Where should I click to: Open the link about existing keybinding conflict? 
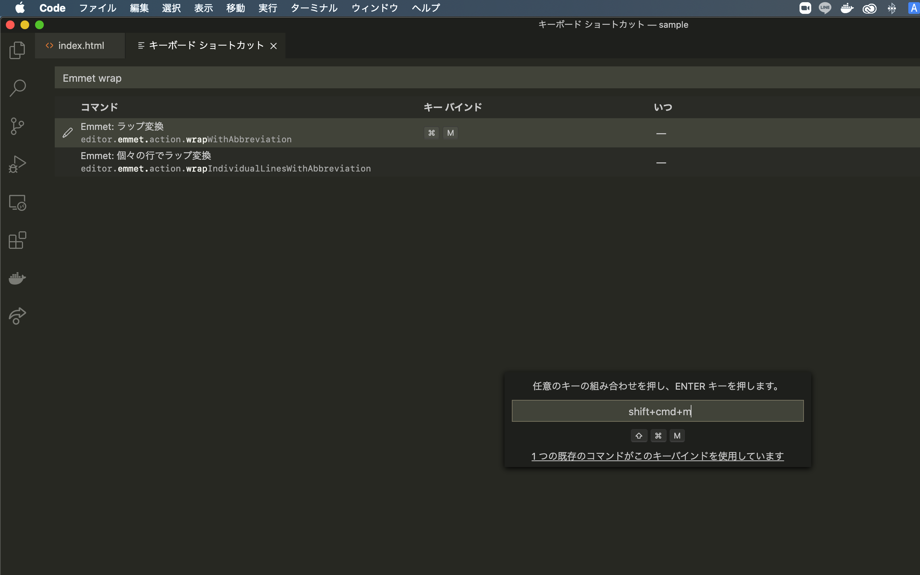[x=657, y=456]
